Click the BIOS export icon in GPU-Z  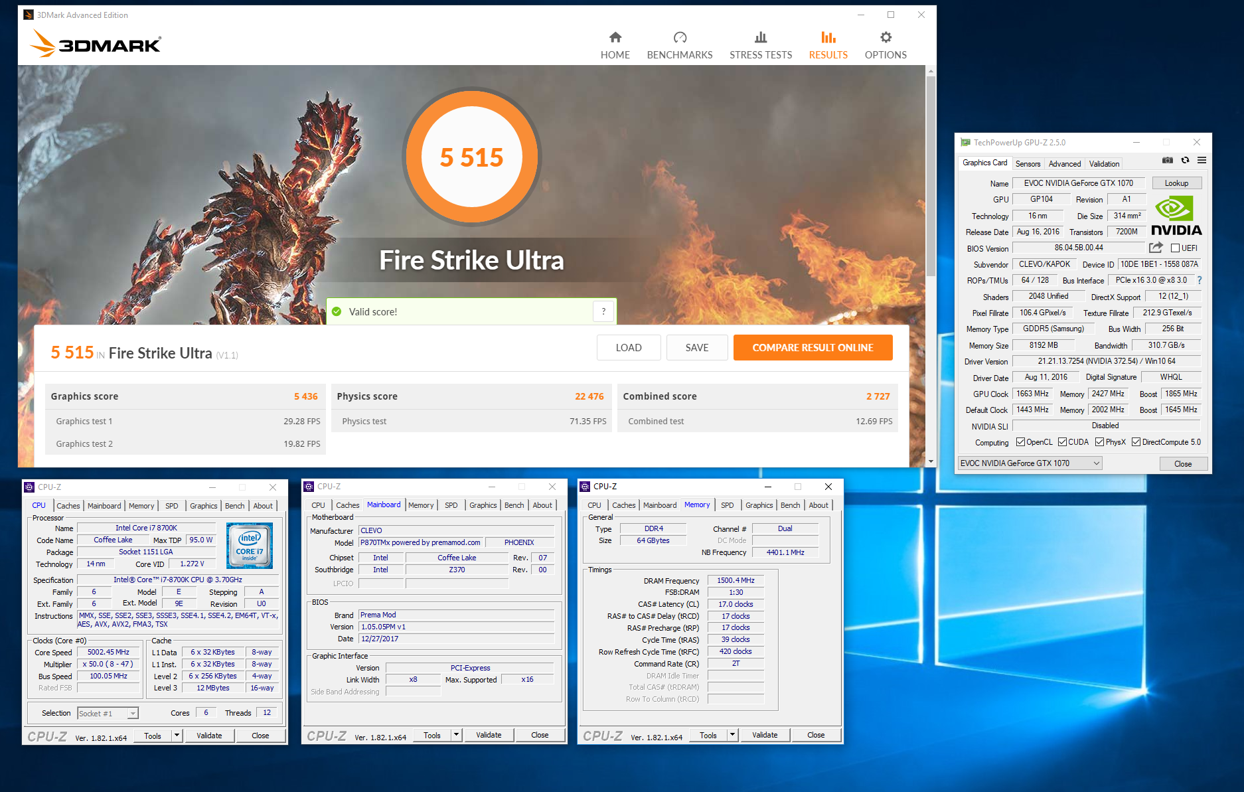pos(1156,248)
